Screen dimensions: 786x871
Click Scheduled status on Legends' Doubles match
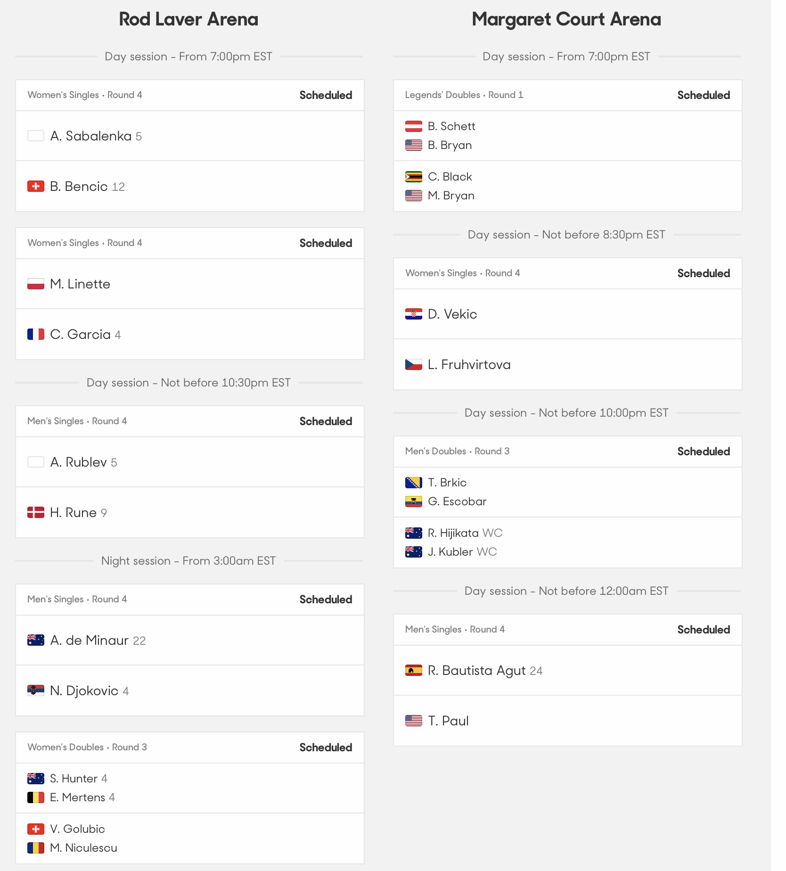[704, 95]
